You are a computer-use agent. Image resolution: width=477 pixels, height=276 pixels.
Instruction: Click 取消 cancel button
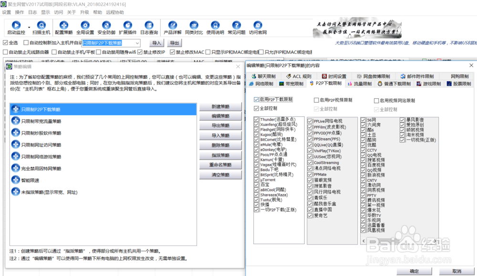click(x=456, y=271)
